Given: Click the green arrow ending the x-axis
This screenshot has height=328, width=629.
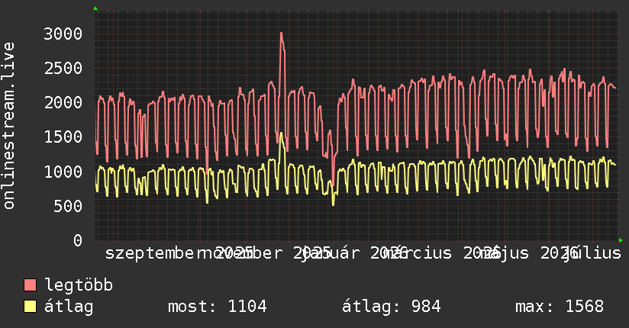Looking at the screenshot, I should pyautogui.click(x=621, y=240).
